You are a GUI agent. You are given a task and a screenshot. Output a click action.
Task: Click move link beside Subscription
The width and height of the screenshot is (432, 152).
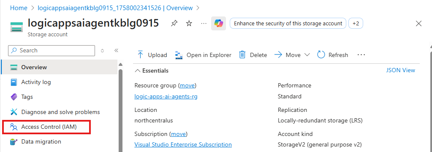click(179, 134)
